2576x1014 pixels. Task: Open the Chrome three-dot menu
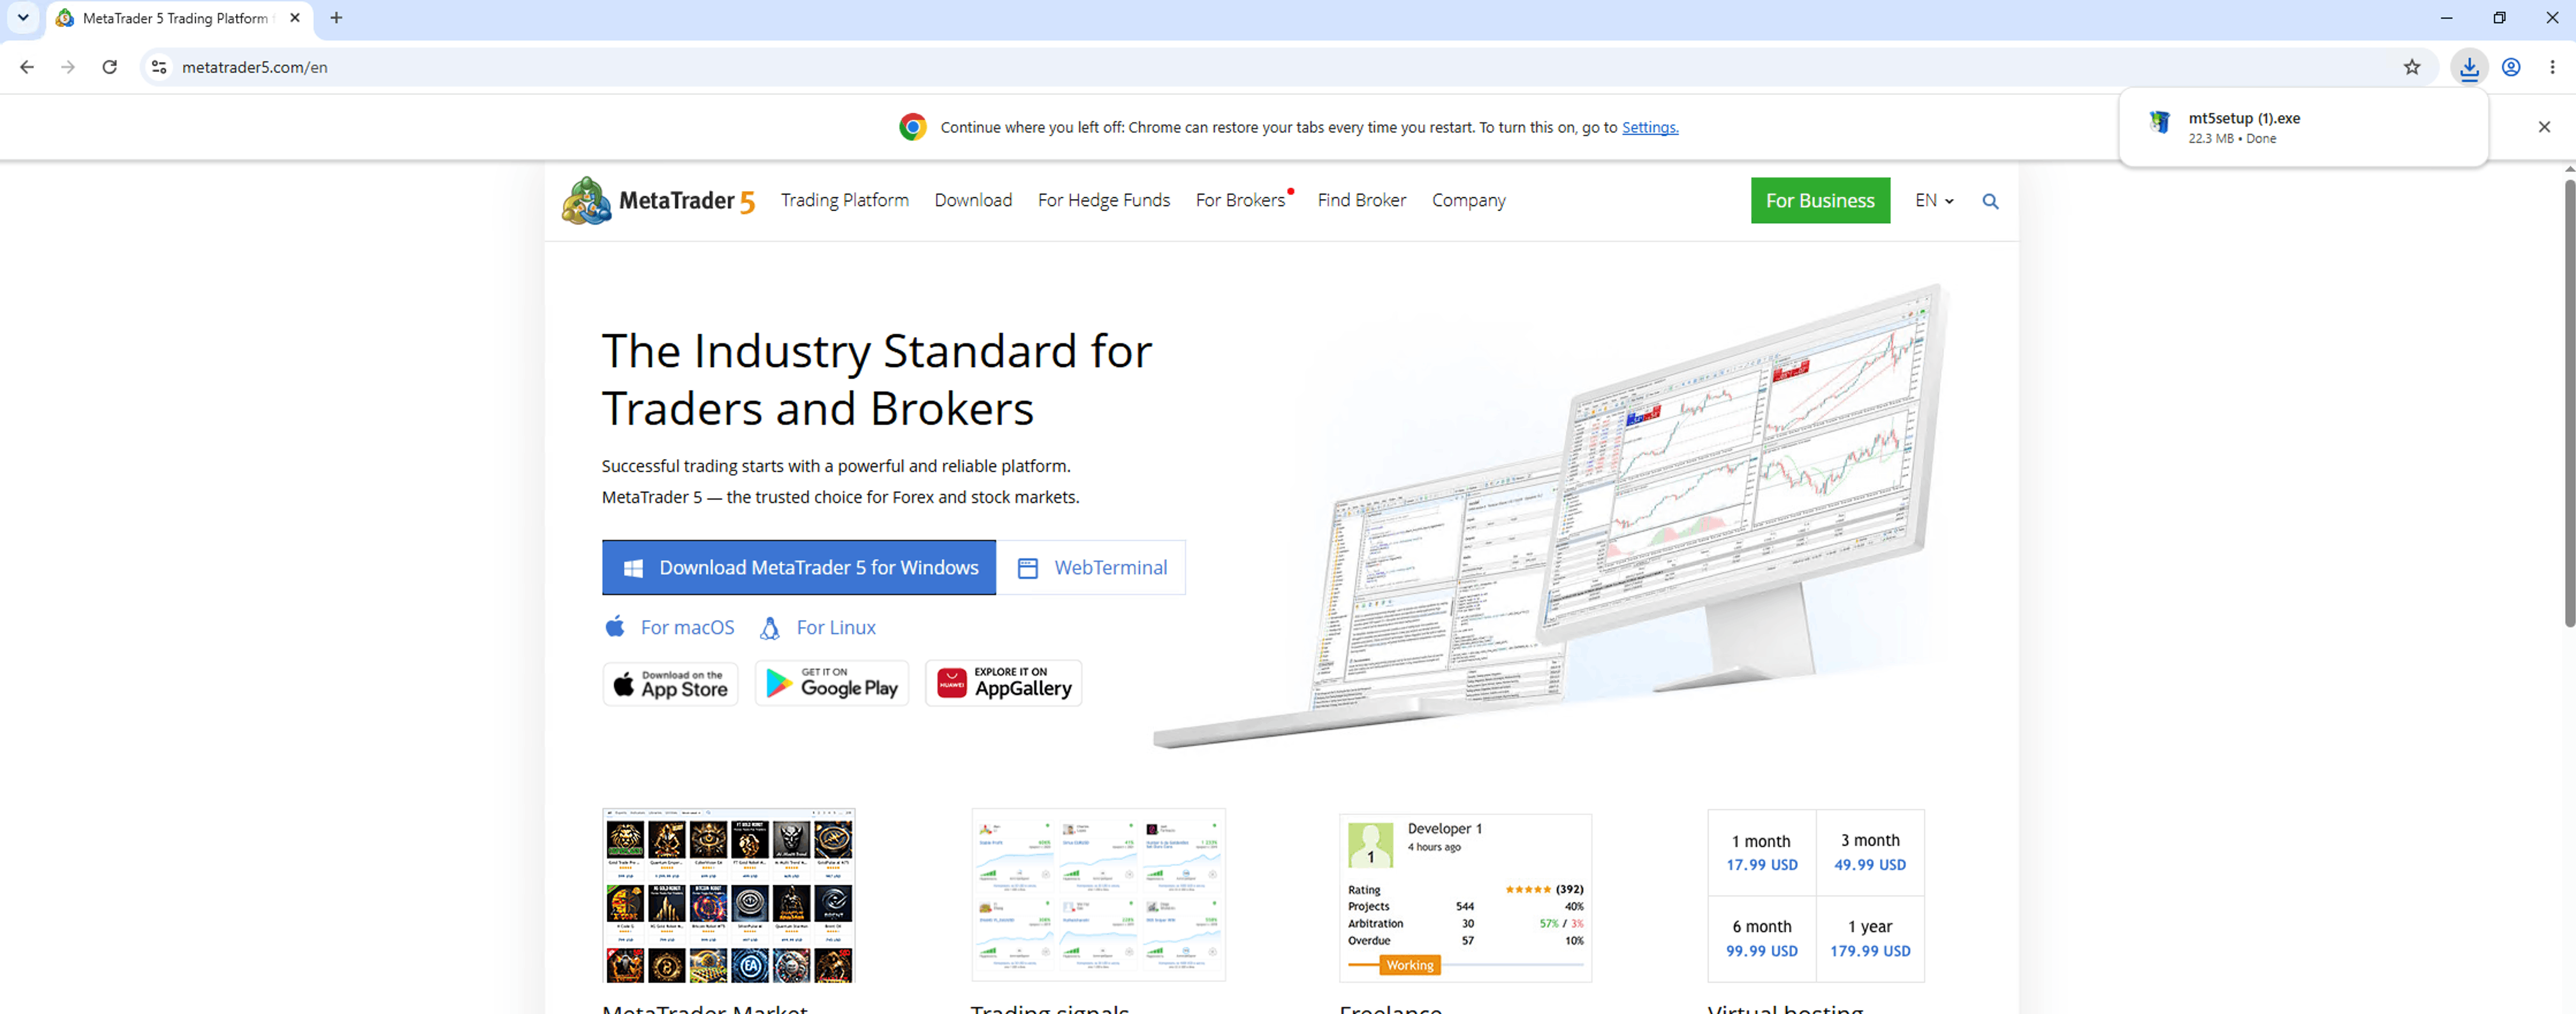click(x=2552, y=67)
